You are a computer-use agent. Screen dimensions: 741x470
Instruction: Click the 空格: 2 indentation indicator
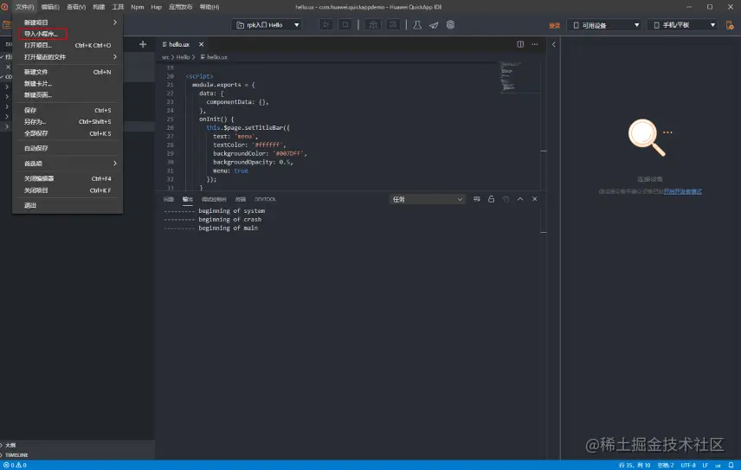click(x=666, y=466)
